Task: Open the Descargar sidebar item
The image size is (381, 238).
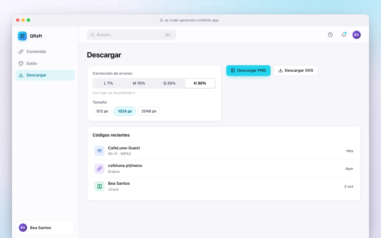Action: [x=45, y=75]
